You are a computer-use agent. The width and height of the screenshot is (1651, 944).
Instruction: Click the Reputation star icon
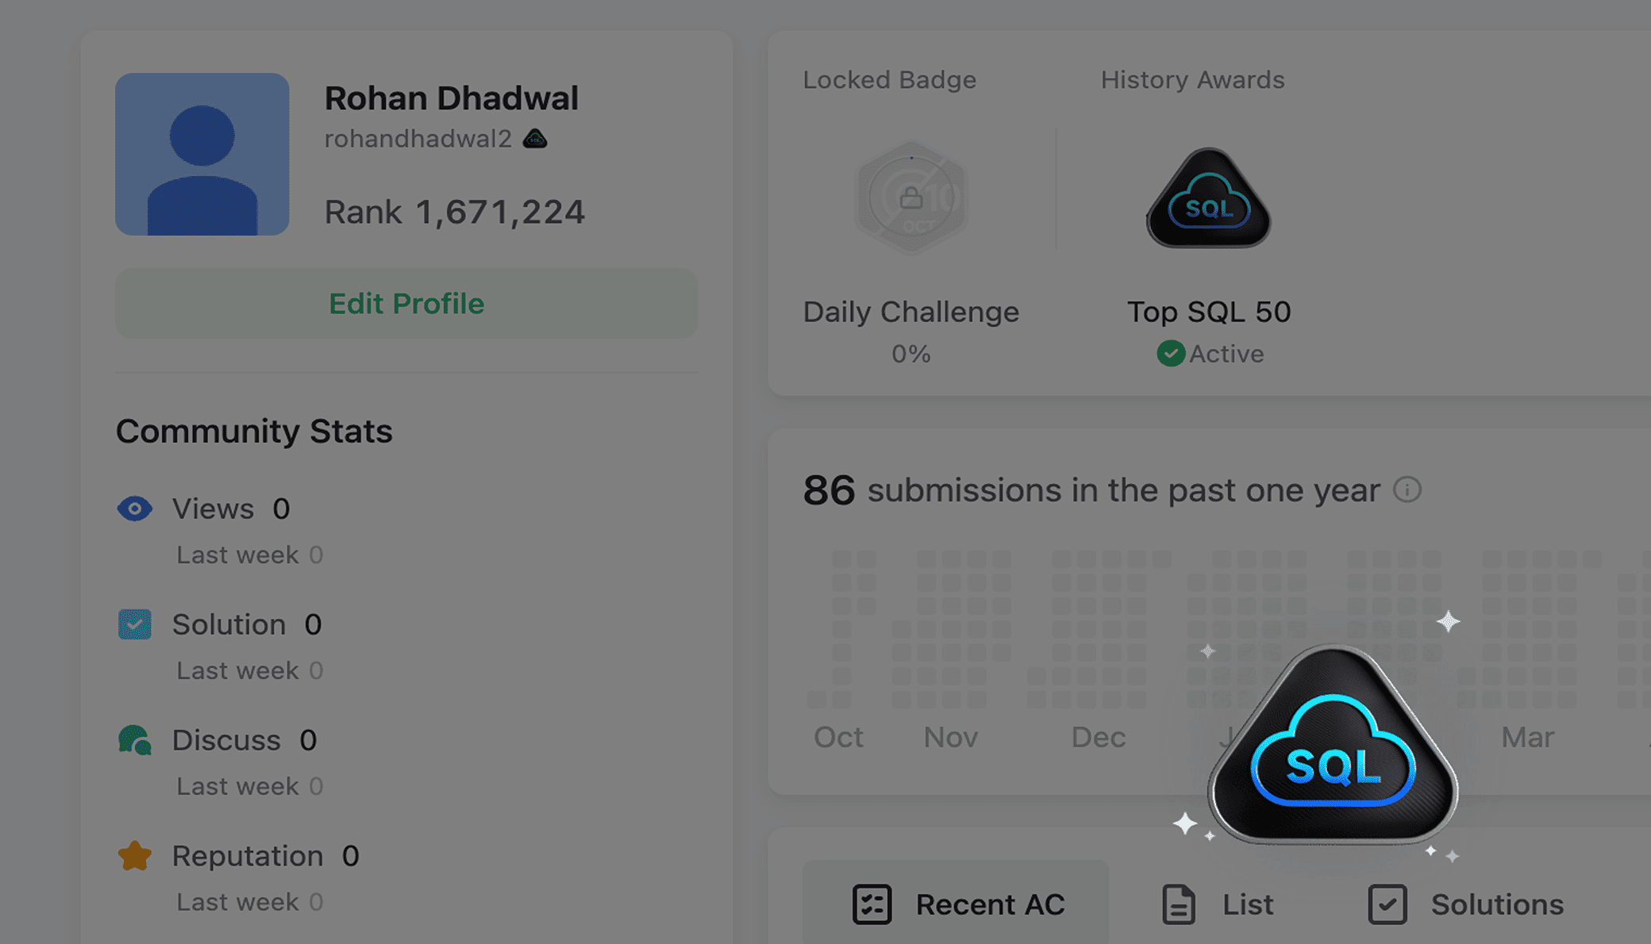[x=134, y=856]
